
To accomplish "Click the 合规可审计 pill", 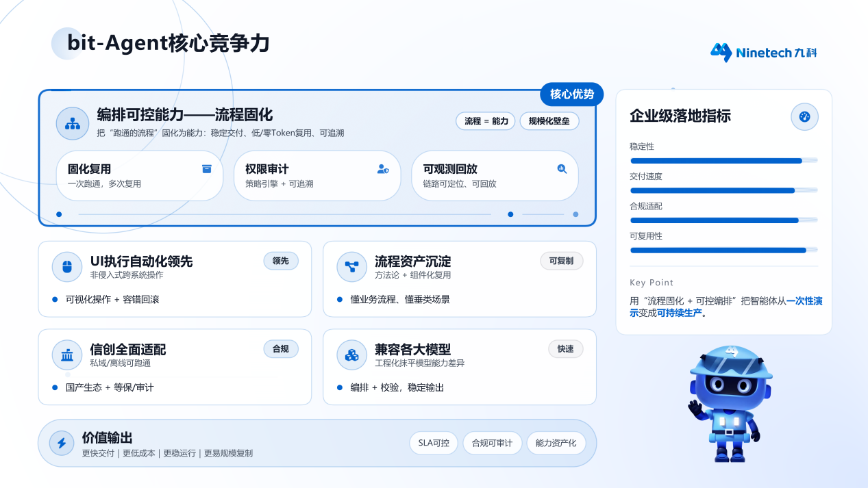I will pyautogui.click(x=492, y=443).
